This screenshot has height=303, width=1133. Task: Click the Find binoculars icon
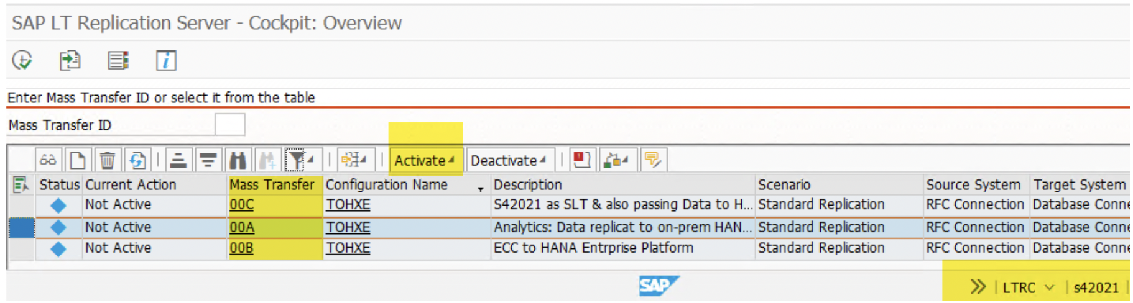238,160
